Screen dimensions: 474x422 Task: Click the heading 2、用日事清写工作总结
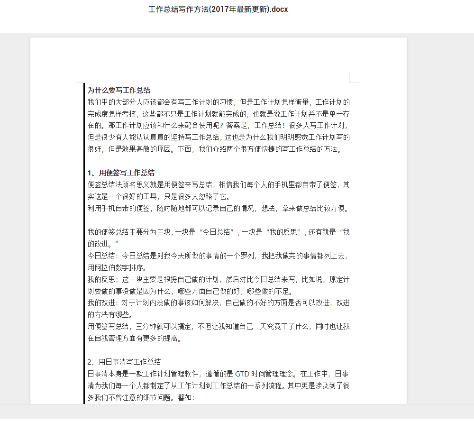[124, 362]
